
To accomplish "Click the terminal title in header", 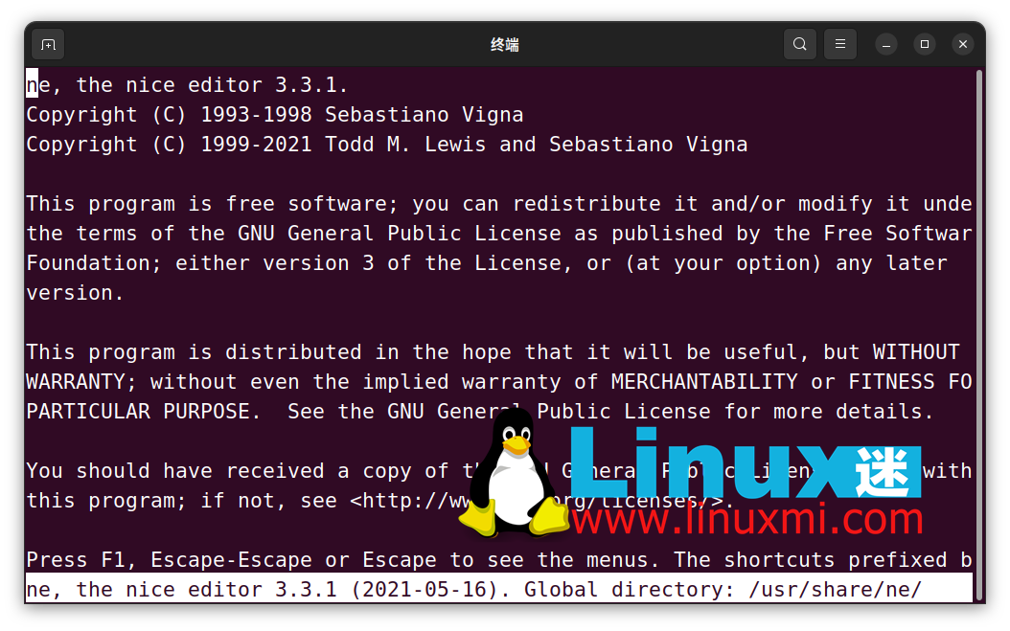I will click(x=504, y=44).
